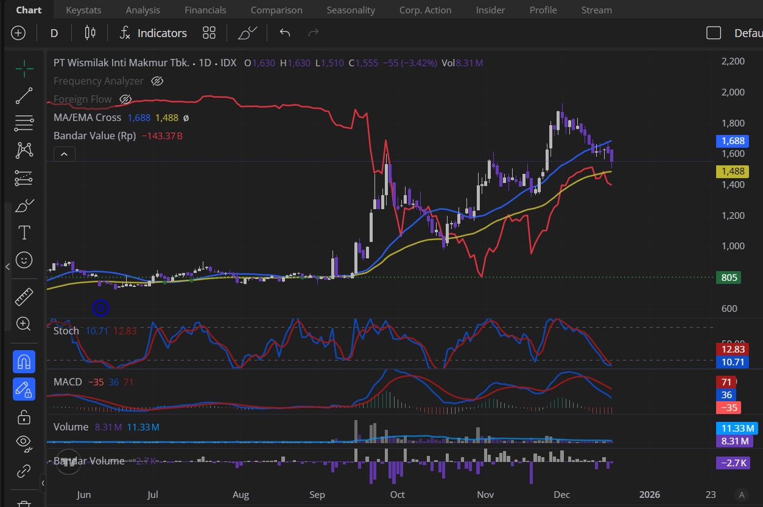This screenshot has width=763, height=507.
Task: Unhide the Foreign Flow indicator
Action: 125,99
